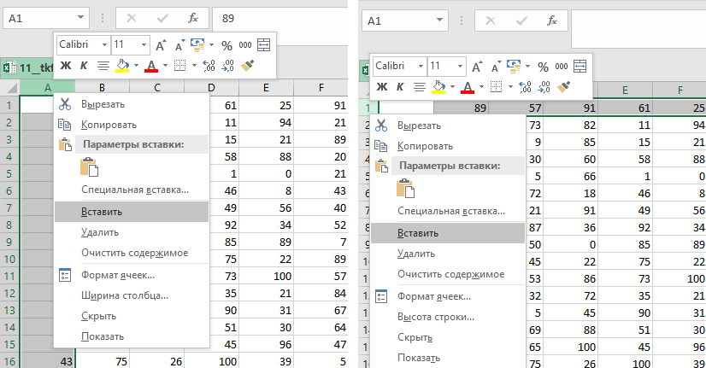Increase font size in left mini toolbar

[x=161, y=45]
